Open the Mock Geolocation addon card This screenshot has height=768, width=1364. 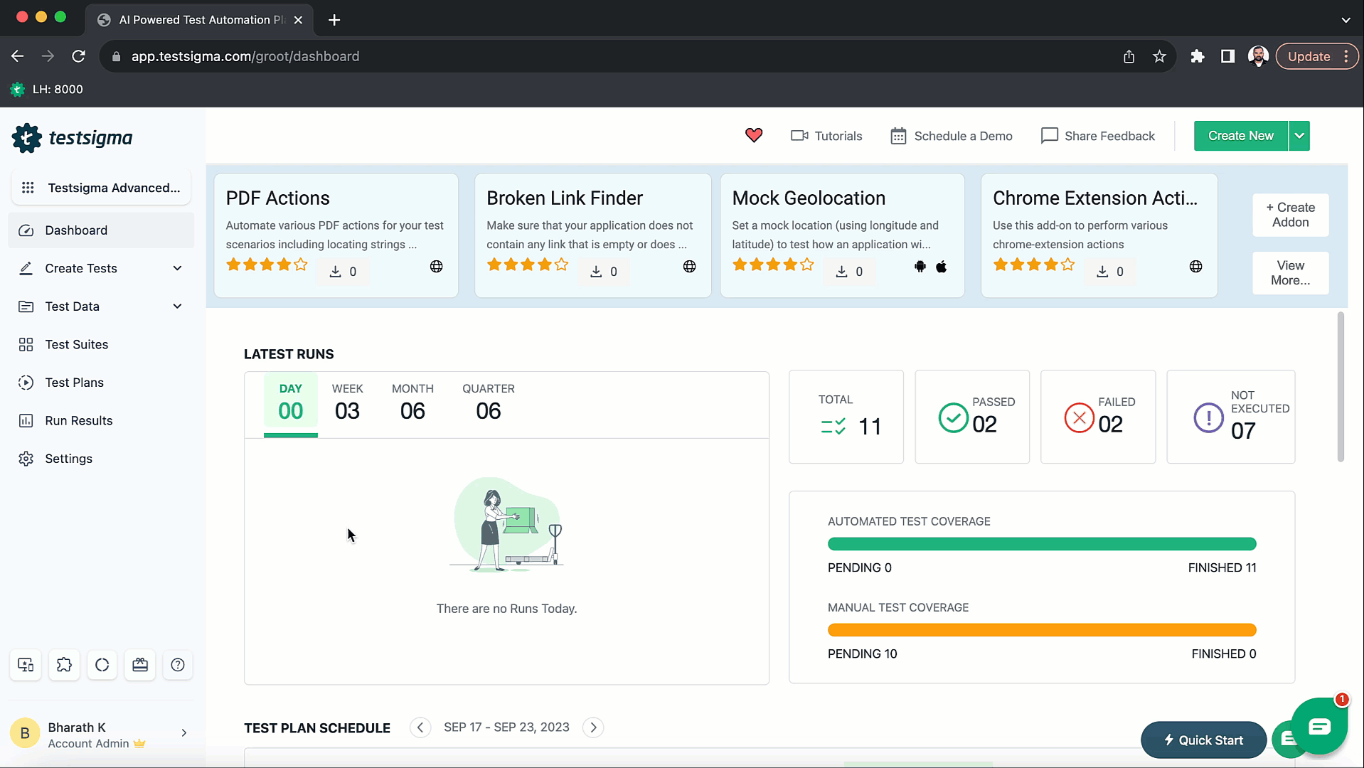[x=842, y=235]
